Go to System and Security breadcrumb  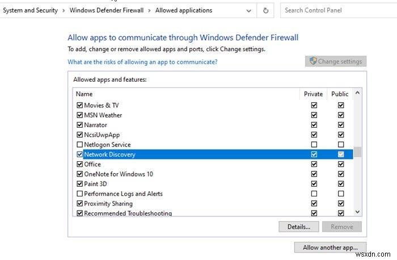30,10
